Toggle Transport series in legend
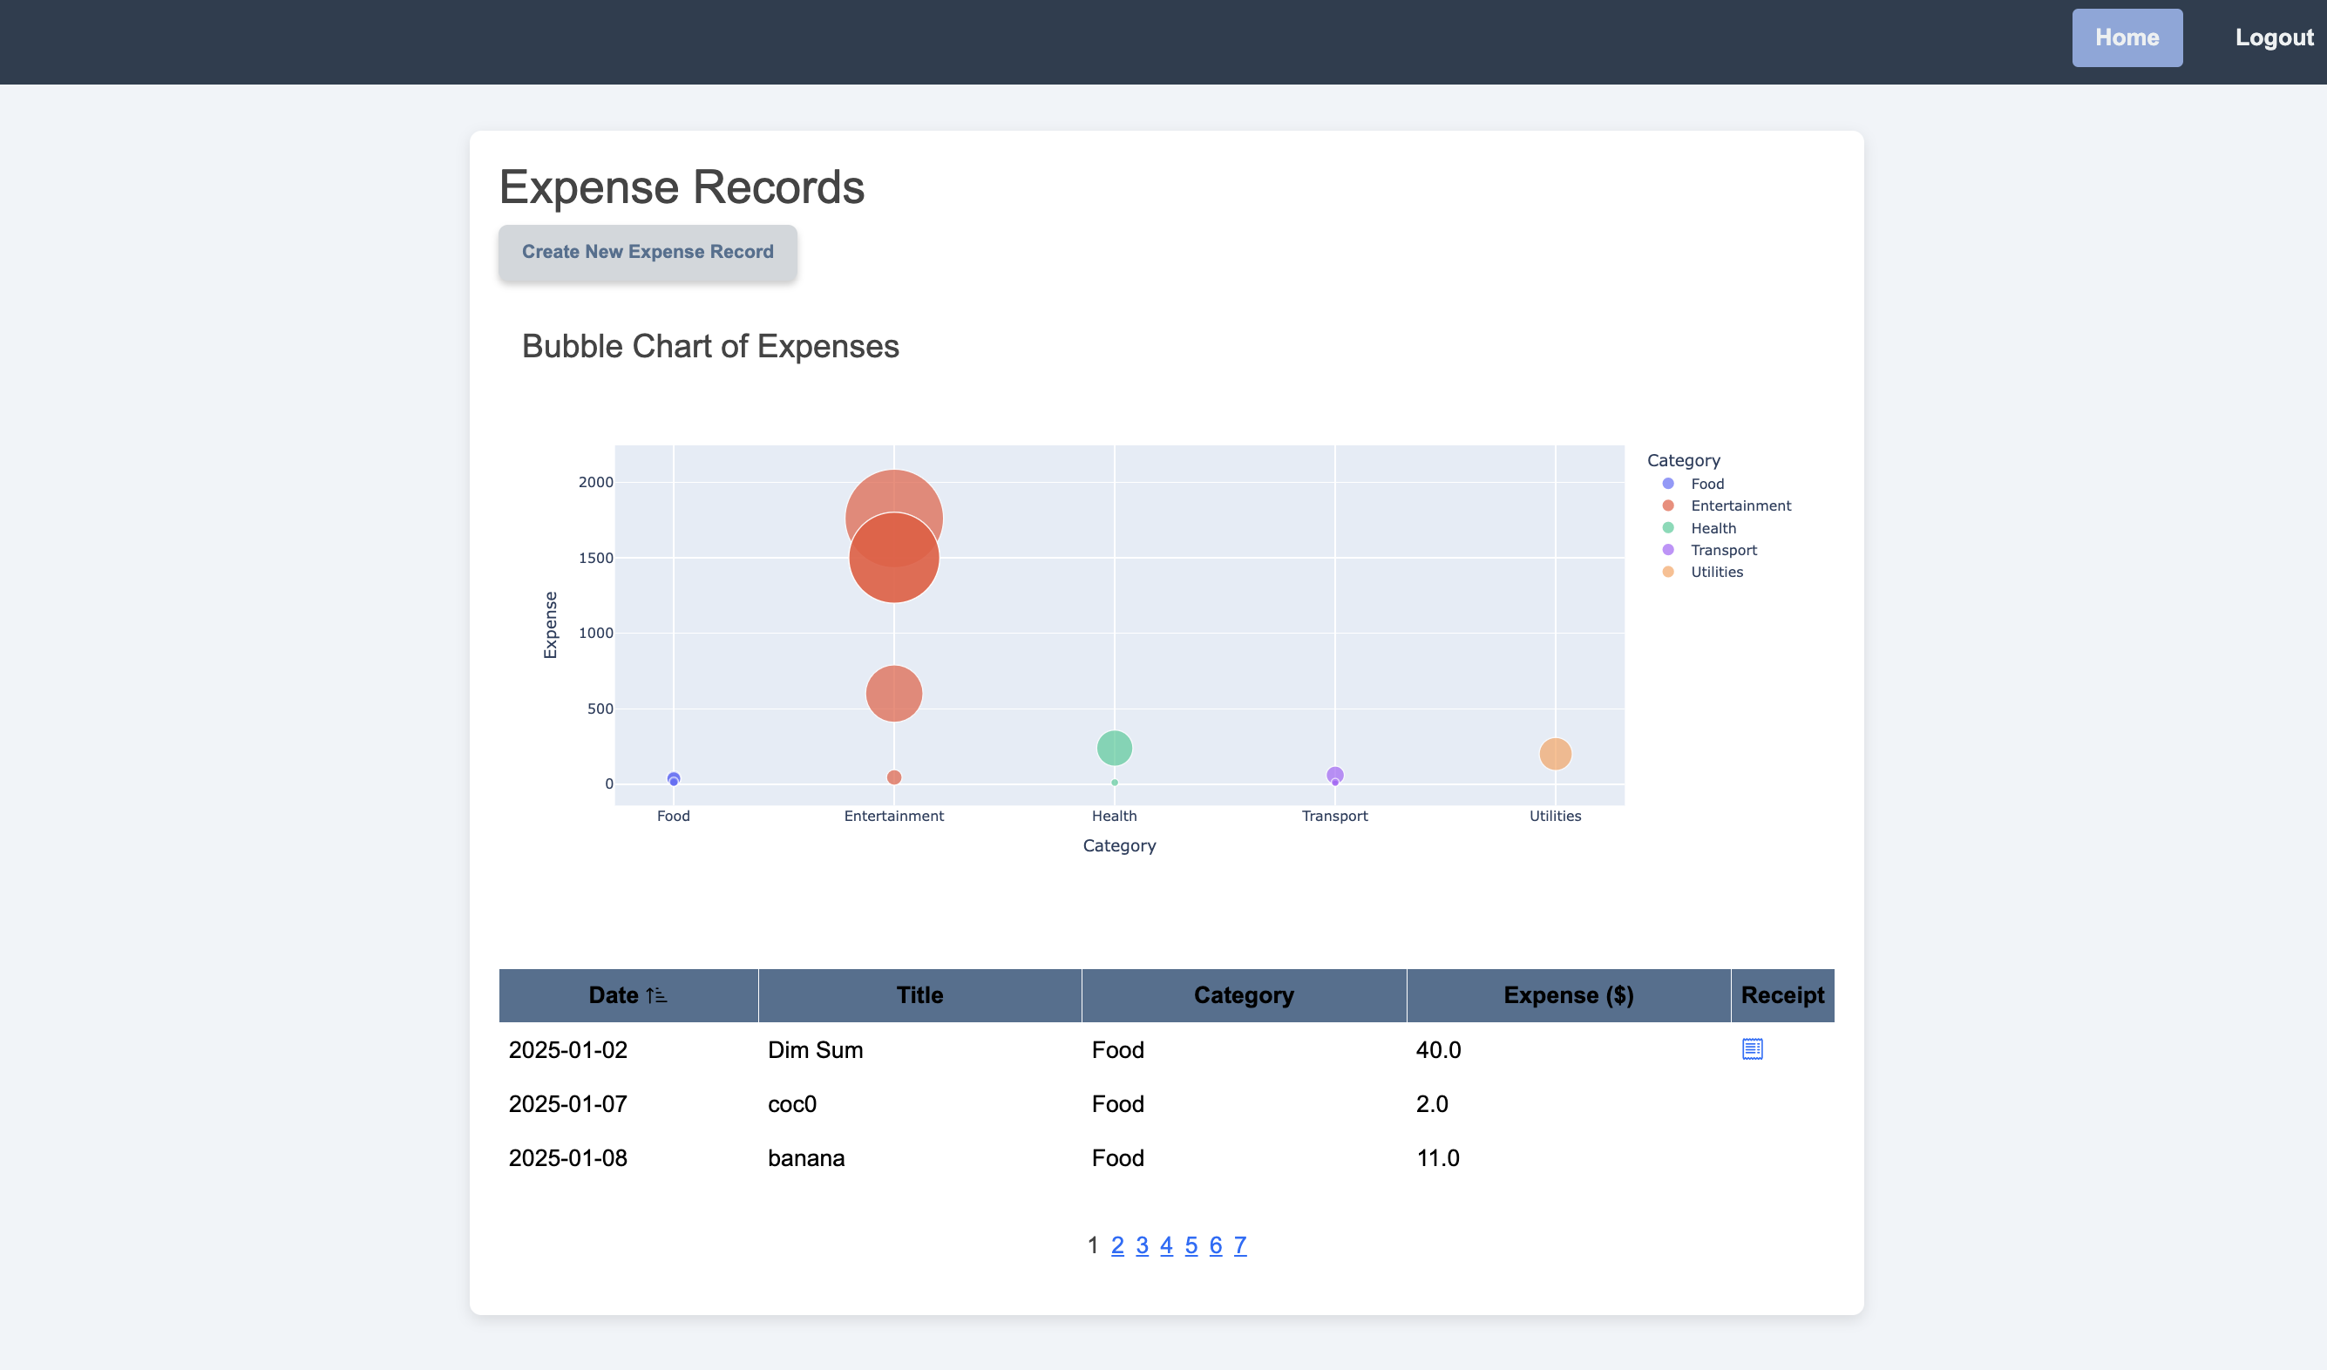Screen dimensions: 2327x1370 coord(1723,550)
